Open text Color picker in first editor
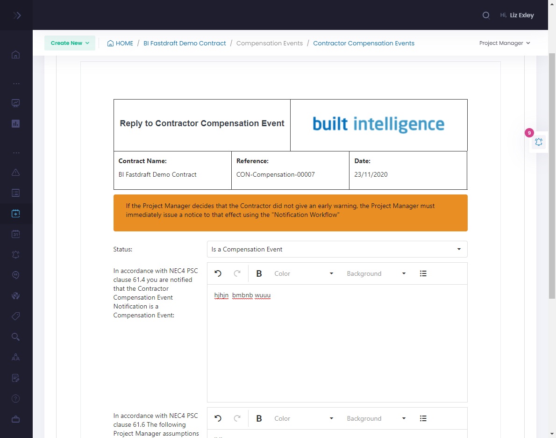Screen dimensions: 556x438 [304, 274]
